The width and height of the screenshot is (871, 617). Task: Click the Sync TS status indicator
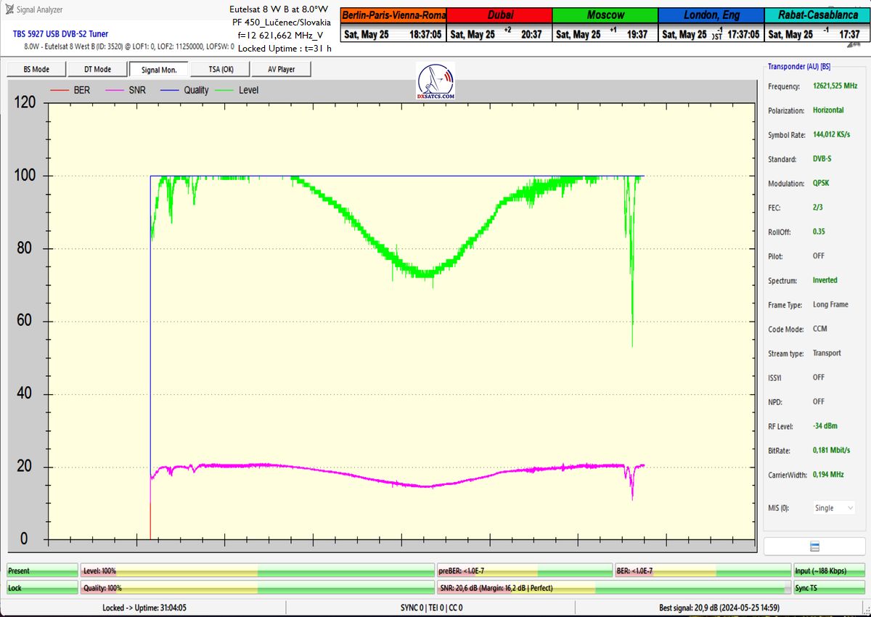point(828,588)
